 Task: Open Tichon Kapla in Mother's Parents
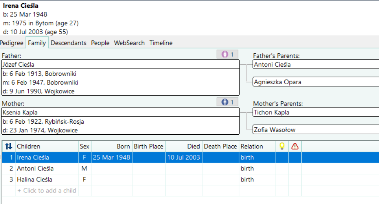click(316, 112)
